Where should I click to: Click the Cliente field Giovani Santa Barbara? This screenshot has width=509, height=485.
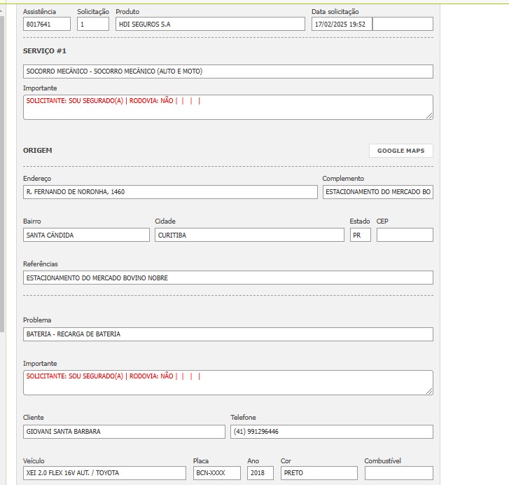124,432
